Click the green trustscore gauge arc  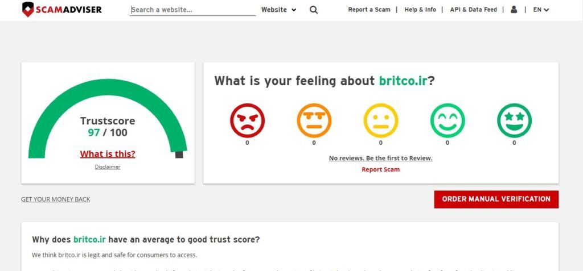coord(108,86)
